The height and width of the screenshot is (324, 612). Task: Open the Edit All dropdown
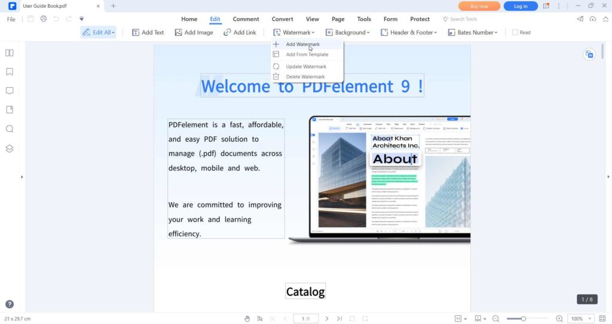tap(99, 32)
